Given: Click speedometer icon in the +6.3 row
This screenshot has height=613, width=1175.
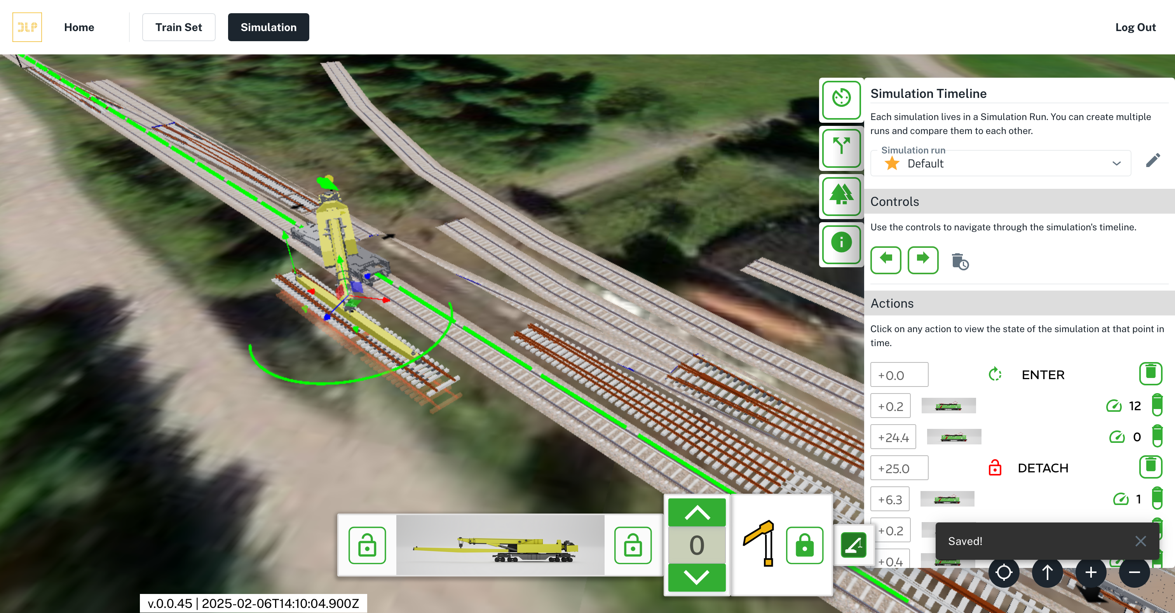Looking at the screenshot, I should coord(1120,498).
